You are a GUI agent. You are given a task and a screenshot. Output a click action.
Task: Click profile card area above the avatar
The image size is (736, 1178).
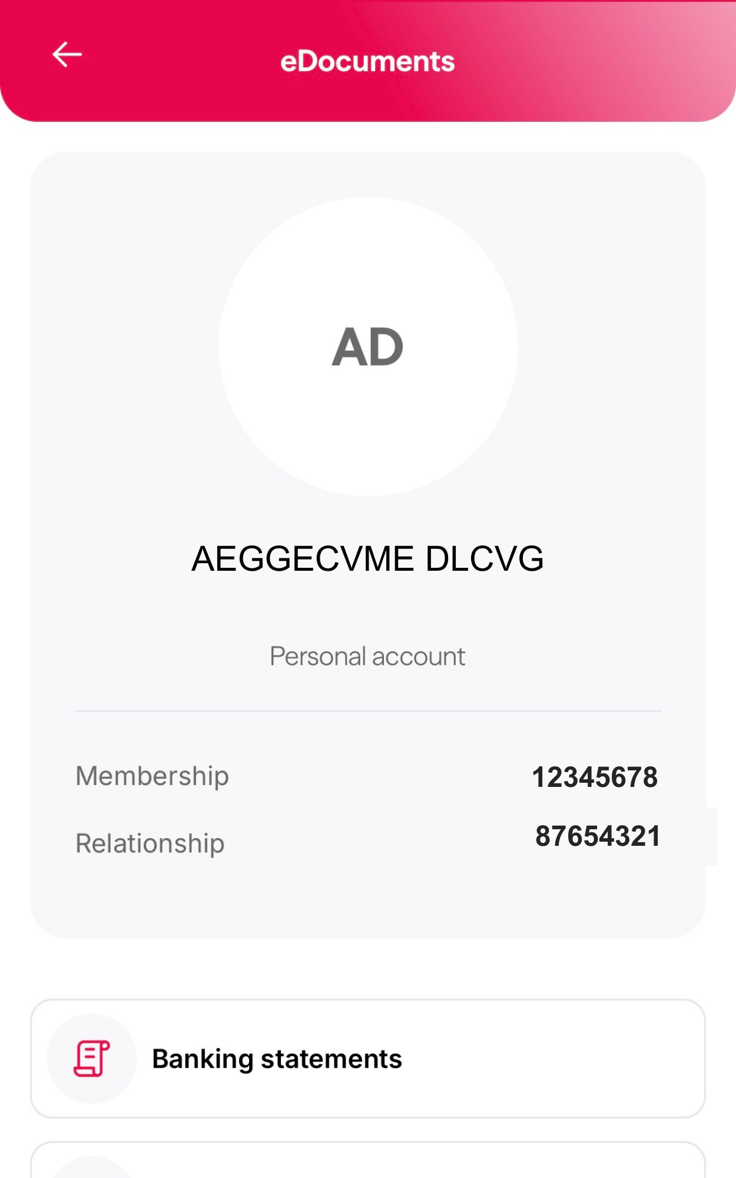pos(367,174)
